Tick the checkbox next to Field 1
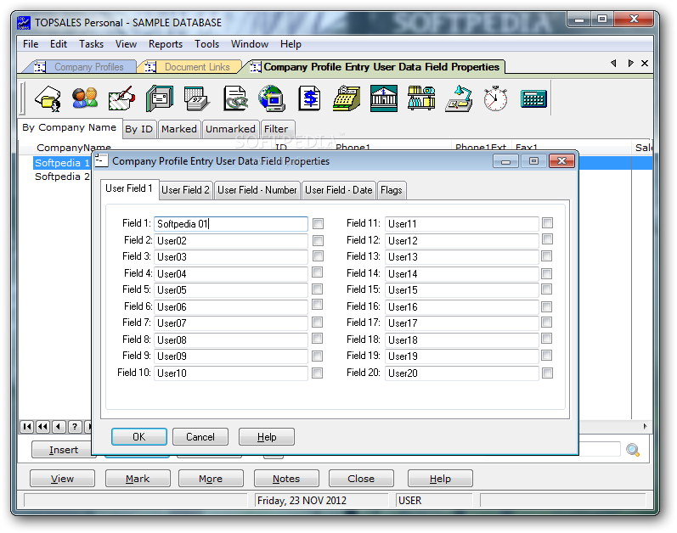Screen dimensions: 677x533 point(319,223)
